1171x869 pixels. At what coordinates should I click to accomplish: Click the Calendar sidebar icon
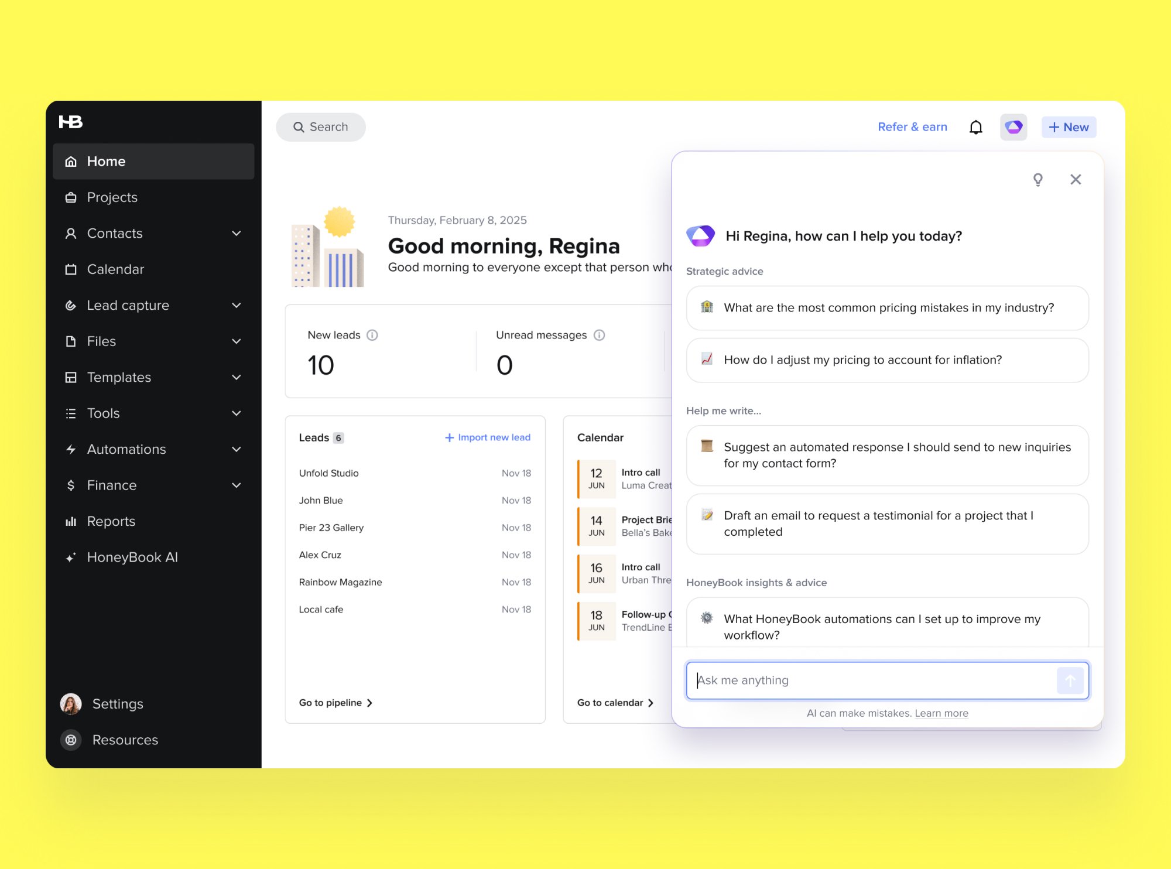(x=71, y=269)
